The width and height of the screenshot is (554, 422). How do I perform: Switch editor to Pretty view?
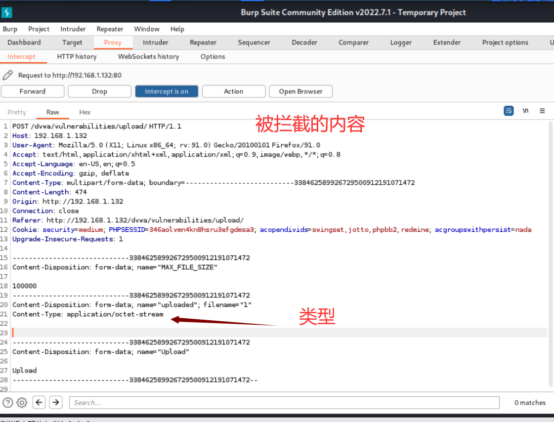click(x=17, y=112)
